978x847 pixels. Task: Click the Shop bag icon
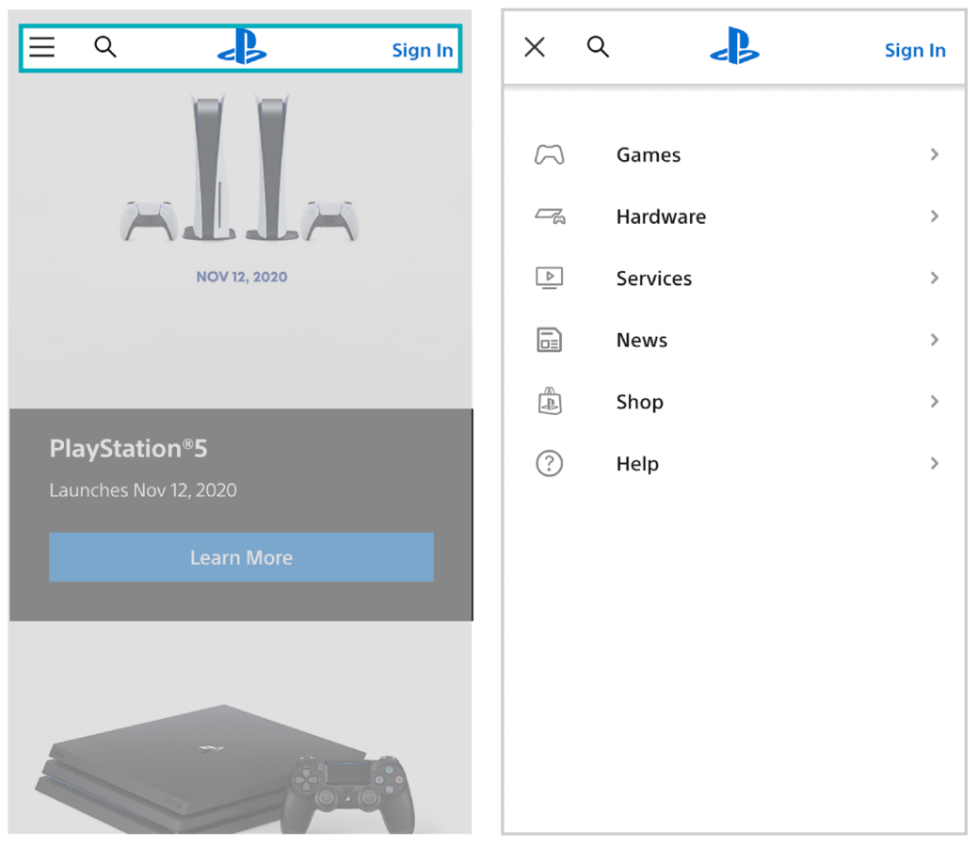point(549,402)
